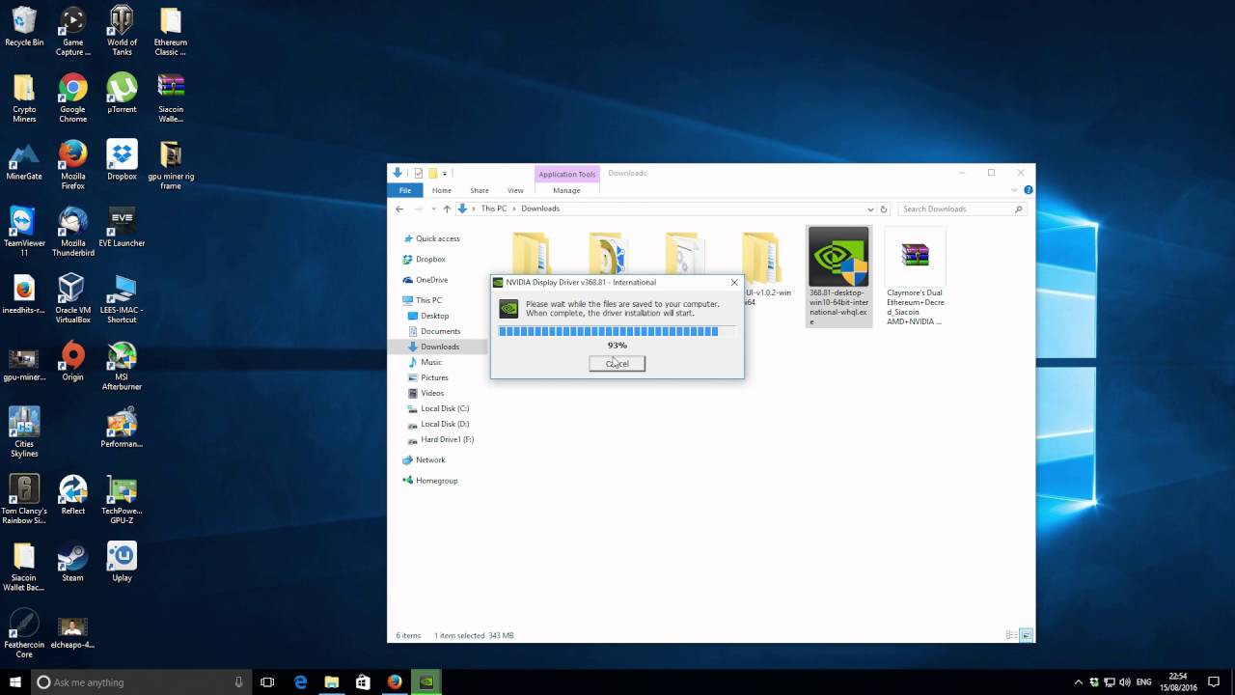Refresh the Downloads folder view

pos(883,208)
